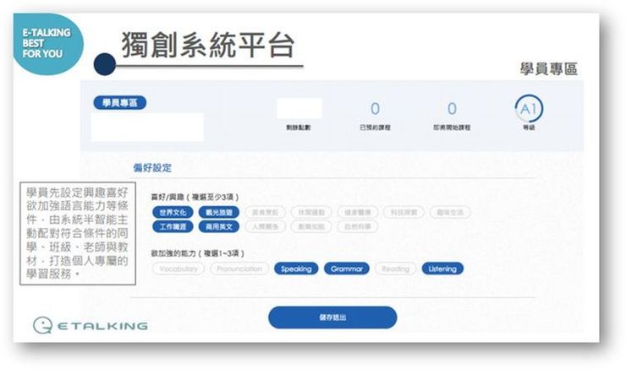Turn off the Grammar skill option
Viewport: 626px width, 369px height.
click(346, 269)
